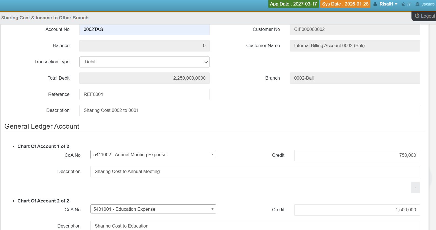Click the main Description field for sharing cost
Viewport: 436px width, 230px height.
pyautogui.click(x=249, y=110)
